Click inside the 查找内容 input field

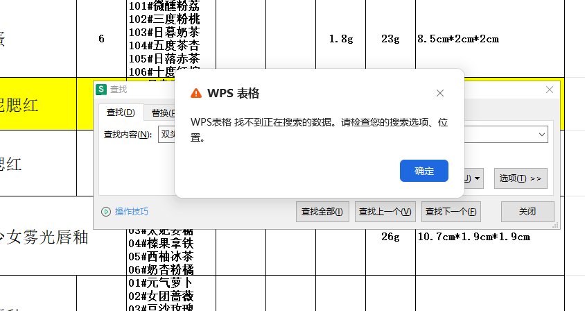pos(166,134)
